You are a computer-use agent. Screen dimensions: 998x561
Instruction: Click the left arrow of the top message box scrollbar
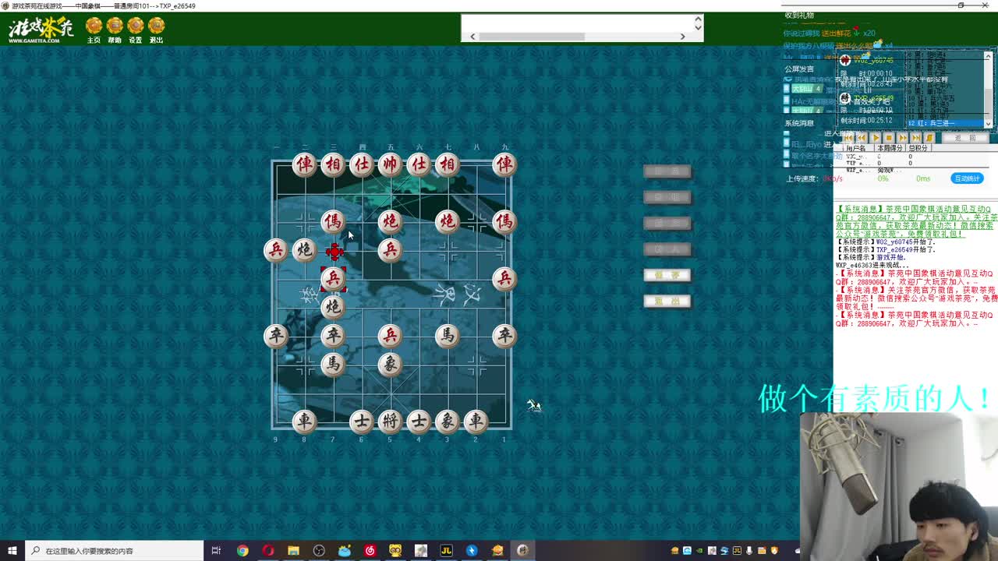pyautogui.click(x=472, y=37)
